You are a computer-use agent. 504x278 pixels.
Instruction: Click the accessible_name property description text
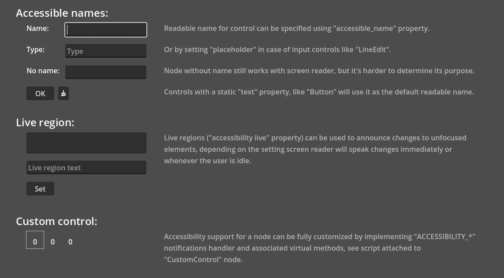pos(297,28)
